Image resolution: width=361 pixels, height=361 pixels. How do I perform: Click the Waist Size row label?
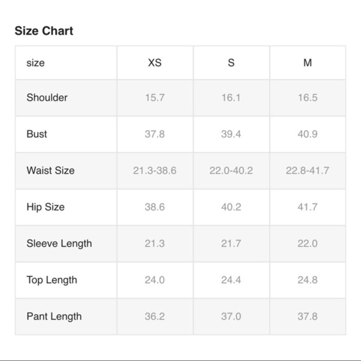point(51,171)
